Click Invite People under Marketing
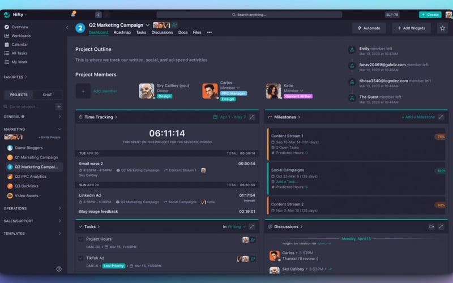 (x=49, y=137)
